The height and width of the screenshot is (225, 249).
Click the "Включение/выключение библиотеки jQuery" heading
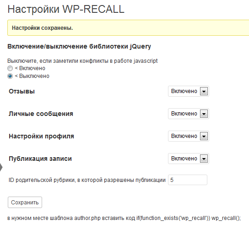click(x=79, y=46)
